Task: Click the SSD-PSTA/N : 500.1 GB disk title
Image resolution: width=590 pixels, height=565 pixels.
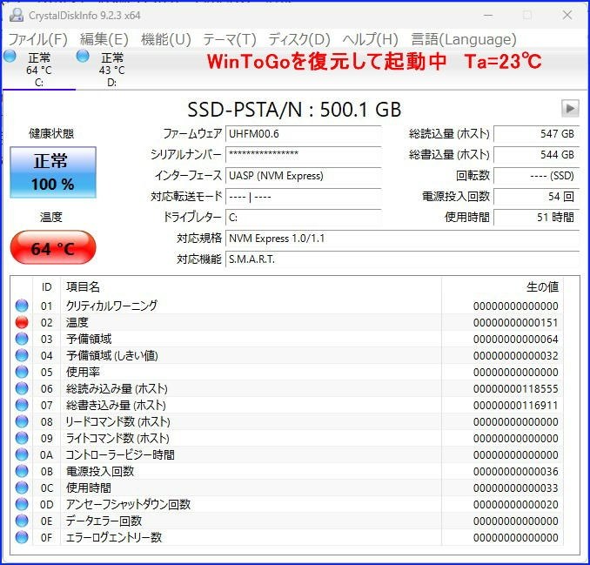Action: click(294, 110)
